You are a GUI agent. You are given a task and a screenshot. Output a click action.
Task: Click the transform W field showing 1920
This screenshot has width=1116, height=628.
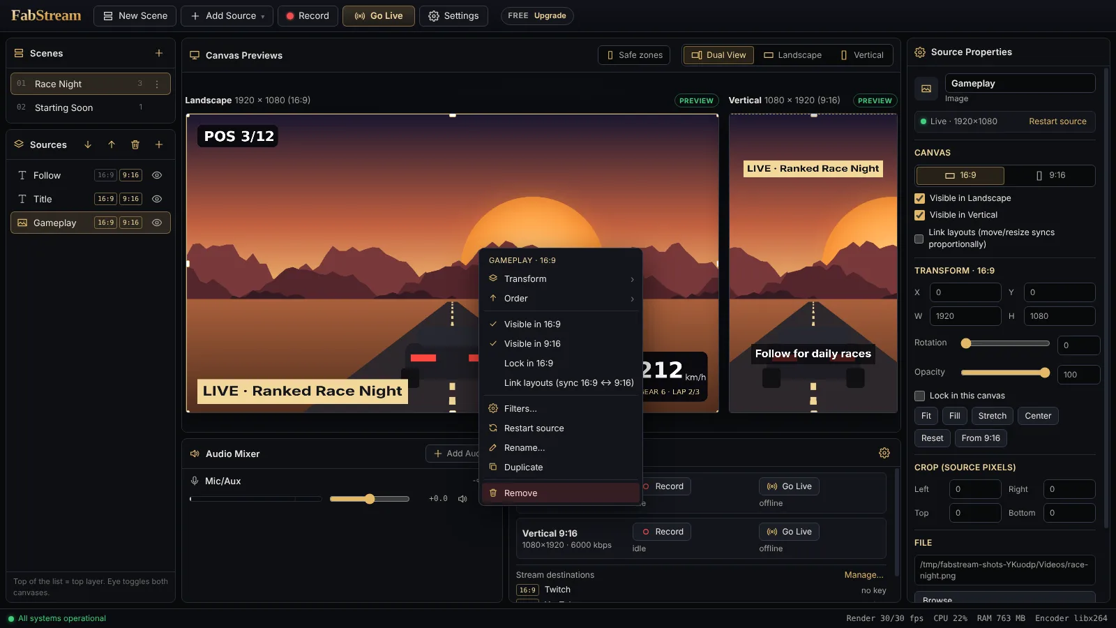click(965, 316)
